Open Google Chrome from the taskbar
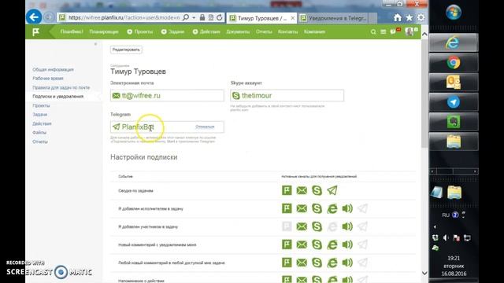The height and width of the screenshot is (283, 504). [x=454, y=62]
